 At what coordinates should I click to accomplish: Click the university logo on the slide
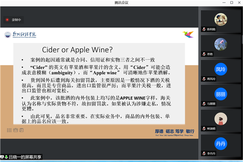[x=20, y=35]
